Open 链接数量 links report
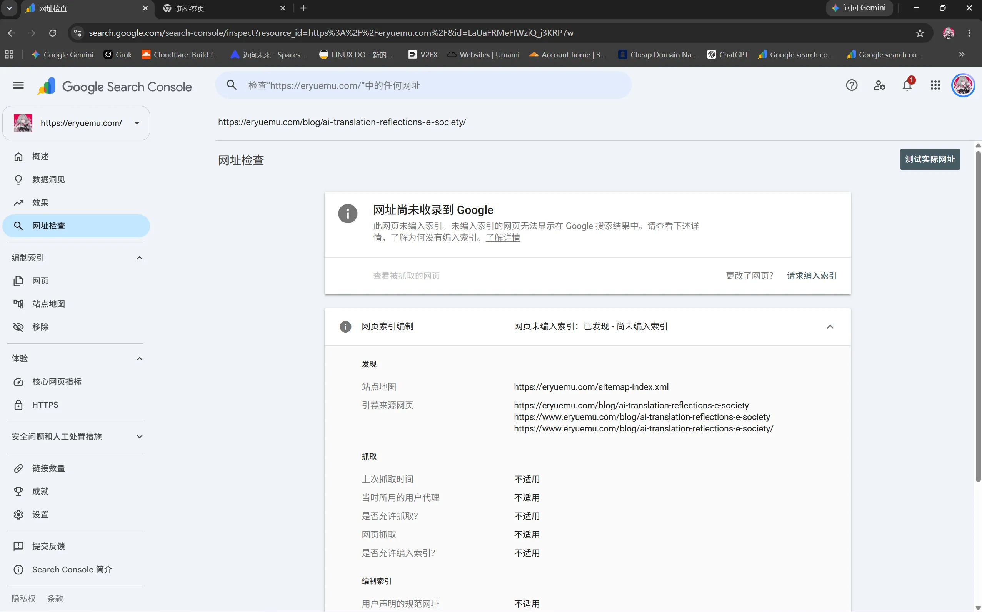The image size is (982, 612). (76, 468)
